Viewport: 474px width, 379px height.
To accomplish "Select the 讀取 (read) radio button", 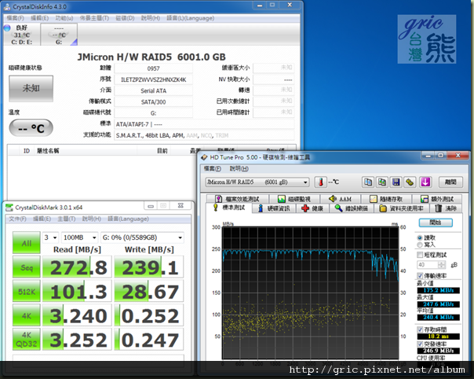I will pyautogui.click(x=420, y=237).
